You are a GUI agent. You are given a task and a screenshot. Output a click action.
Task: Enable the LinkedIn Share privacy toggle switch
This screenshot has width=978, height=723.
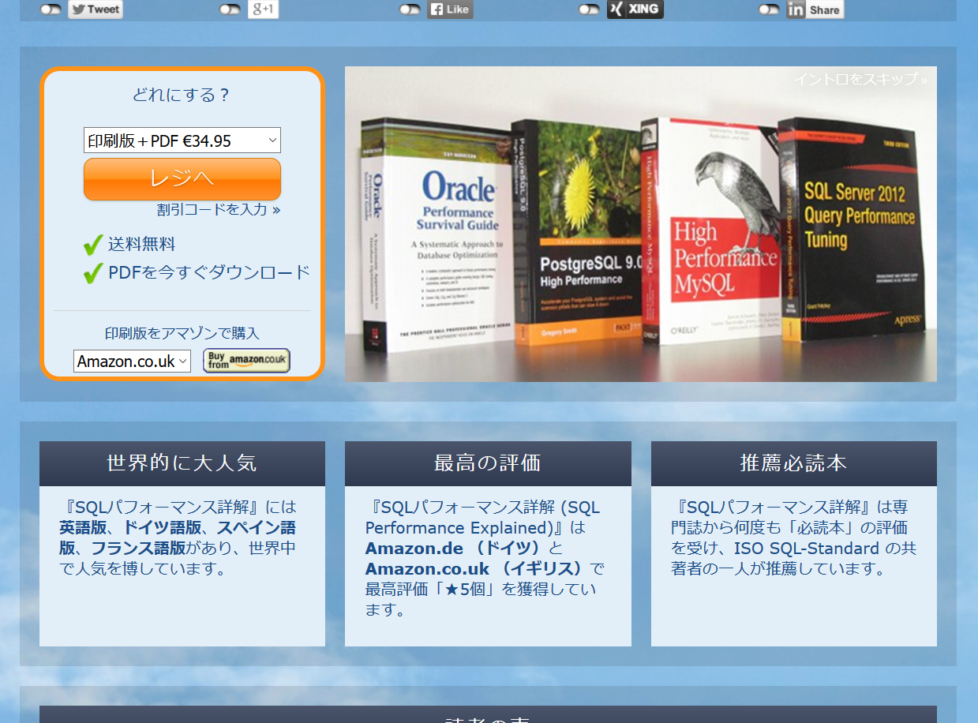click(769, 9)
